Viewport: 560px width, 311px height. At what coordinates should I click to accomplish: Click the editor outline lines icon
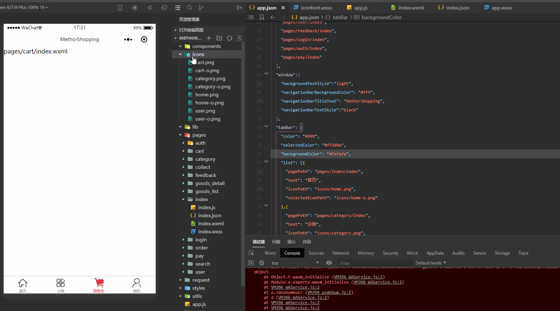click(251, 17)
